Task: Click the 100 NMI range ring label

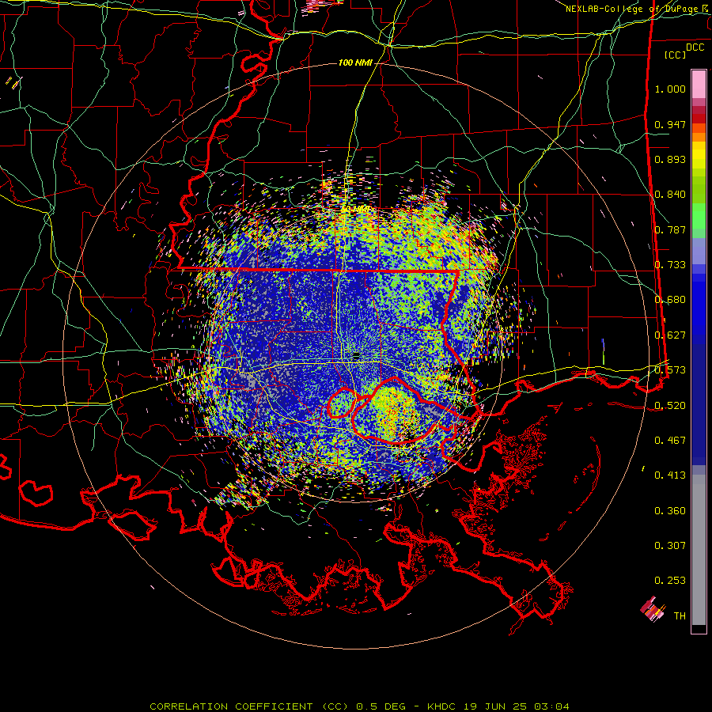Action: (355, 62)
